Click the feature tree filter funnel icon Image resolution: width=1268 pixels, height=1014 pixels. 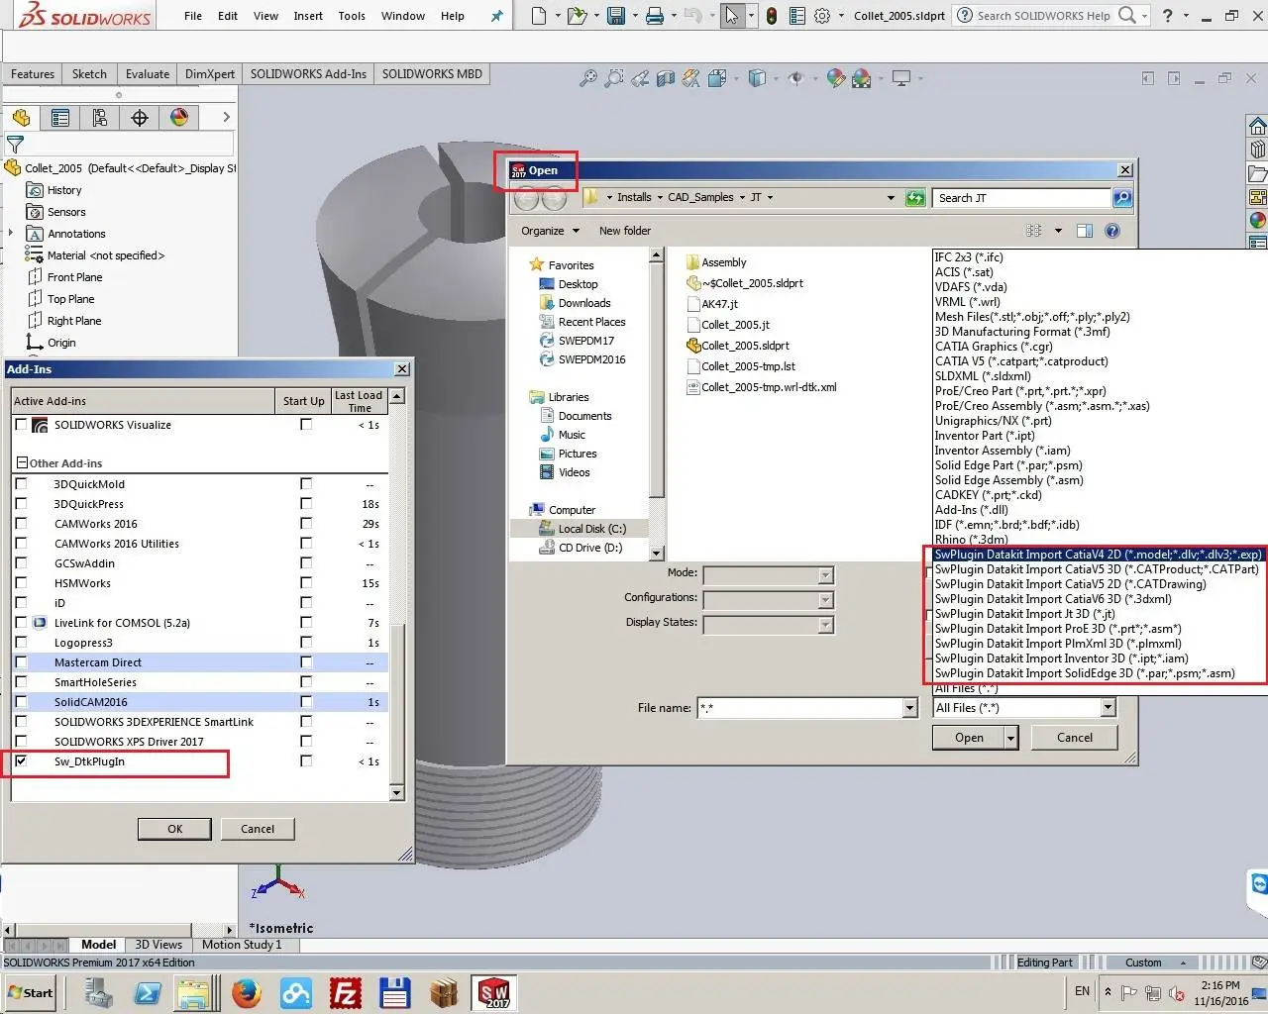15,145
